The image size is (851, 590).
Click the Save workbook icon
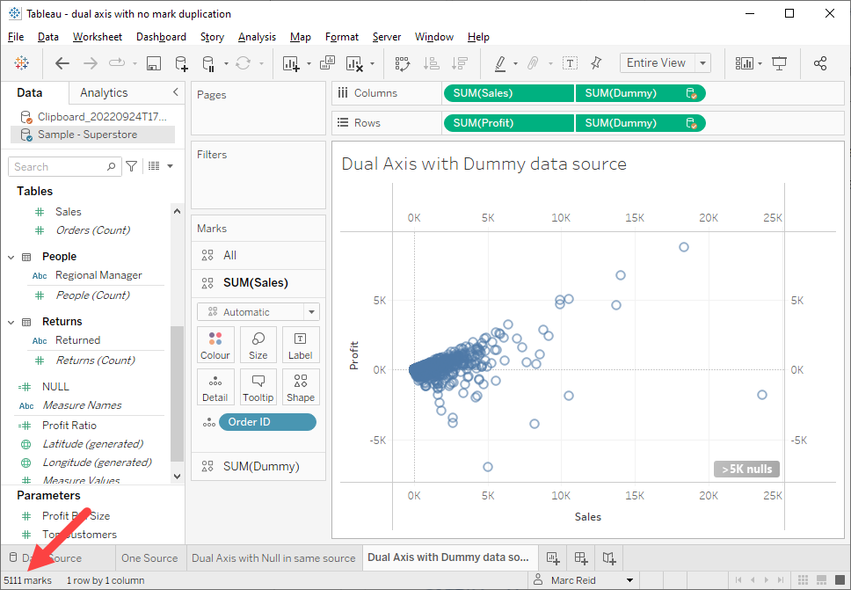tap(153, 63)
